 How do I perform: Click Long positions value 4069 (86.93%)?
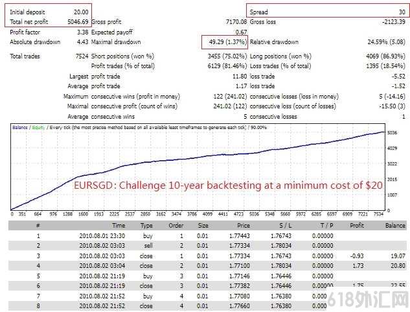pyautogui.click(x=385, y=56)
